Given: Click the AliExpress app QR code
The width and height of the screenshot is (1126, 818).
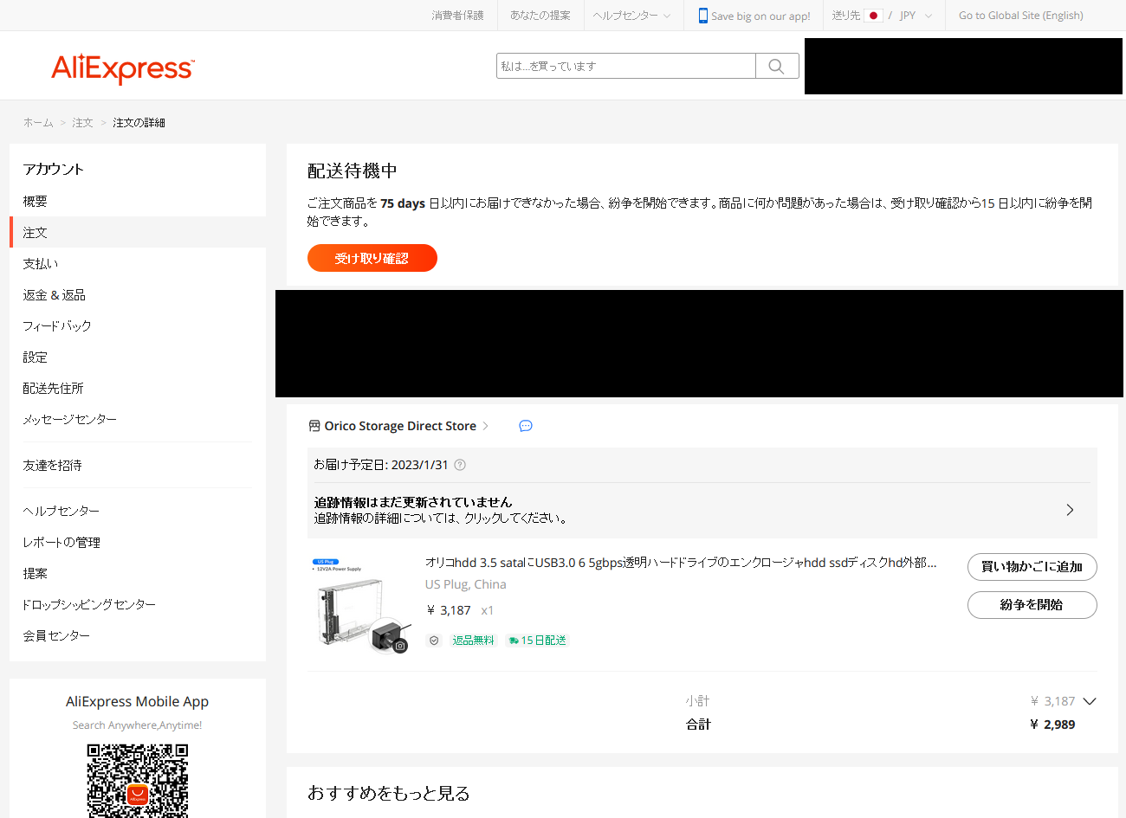Looking at the screenshot, I should coord(138,781).
